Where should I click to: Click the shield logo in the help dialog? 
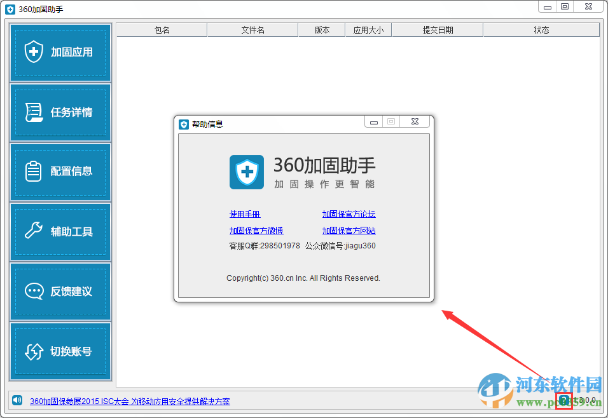pyautogui.click(x=247, y=172)
